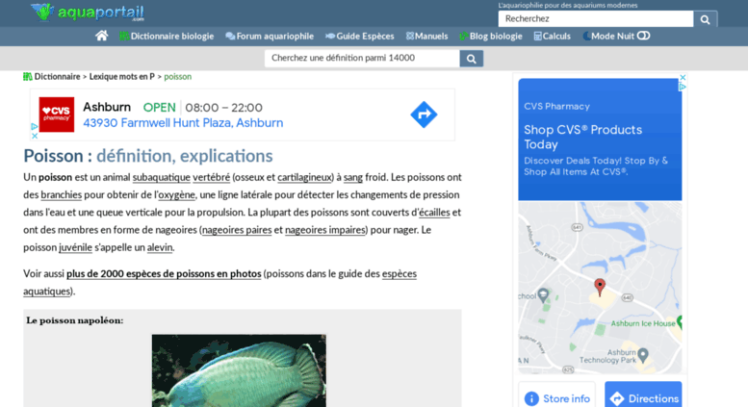Follow the cartilagineux link
This screenshot has width=748, height=407.
click(304, 177)
